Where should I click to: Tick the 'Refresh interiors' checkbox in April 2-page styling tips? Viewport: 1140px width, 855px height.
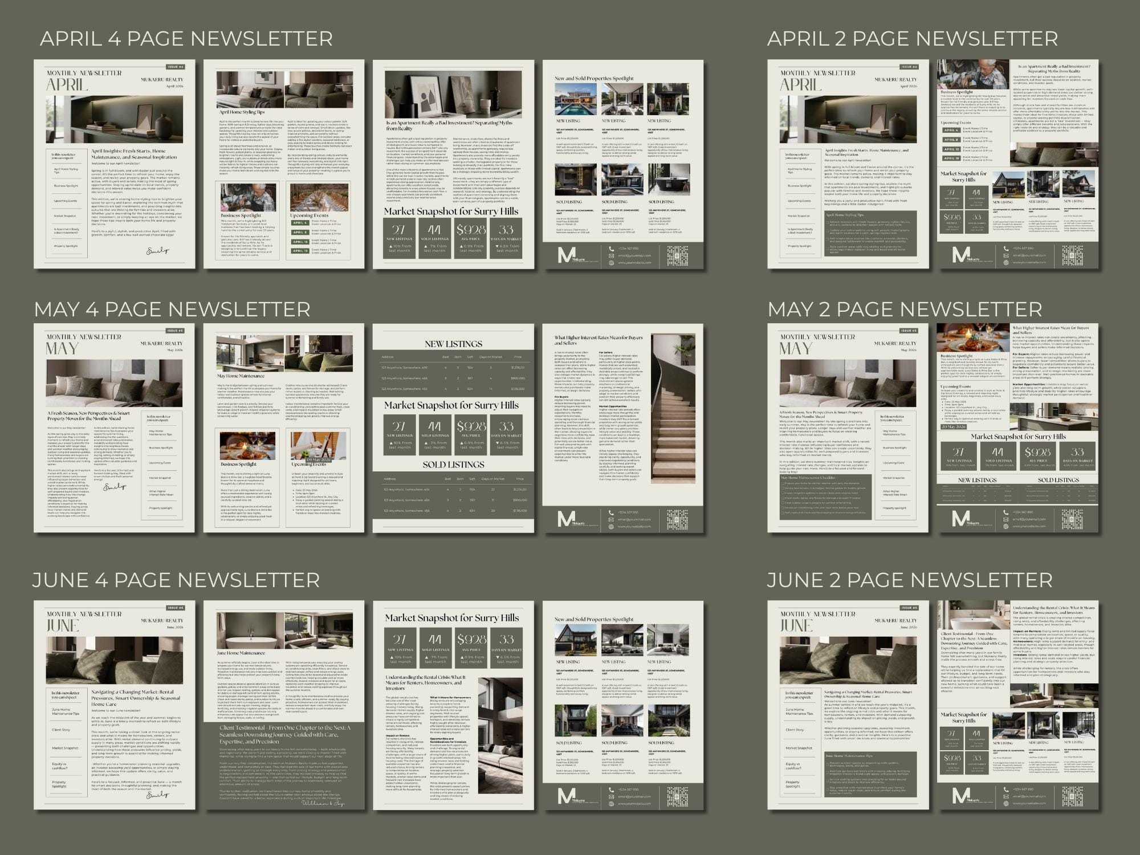(828, 222)
